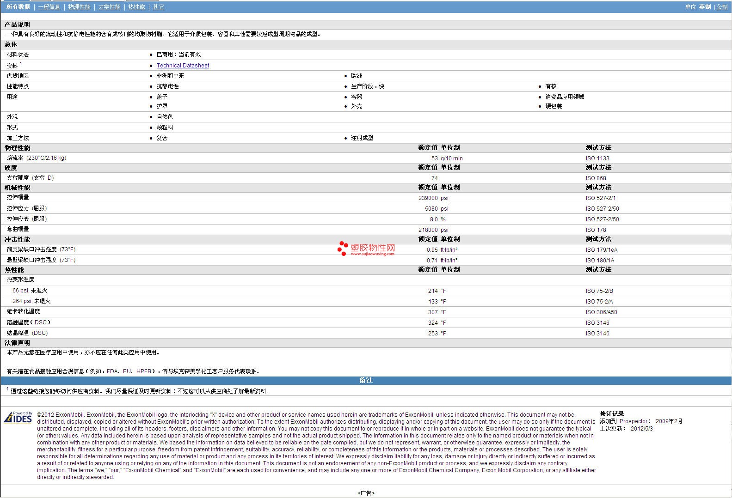This screenshot has width=732, height=498.
Task: Switch to the 物理性能 tab
Action: 79,7
